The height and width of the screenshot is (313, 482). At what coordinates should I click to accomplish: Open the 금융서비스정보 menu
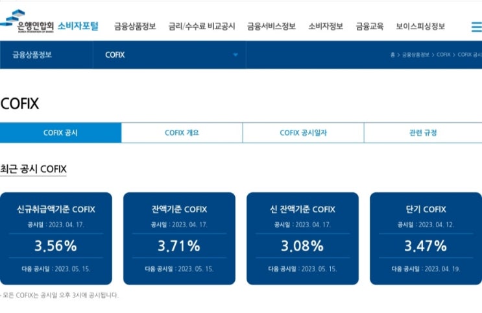click(271, 27)
